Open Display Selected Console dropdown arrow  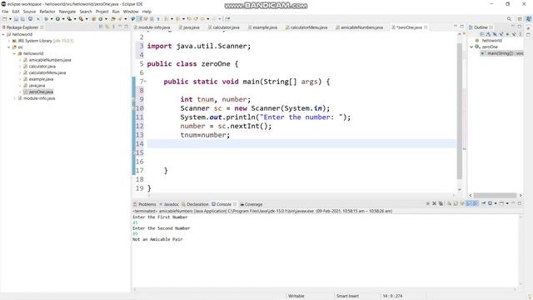(x=496, y=203)
